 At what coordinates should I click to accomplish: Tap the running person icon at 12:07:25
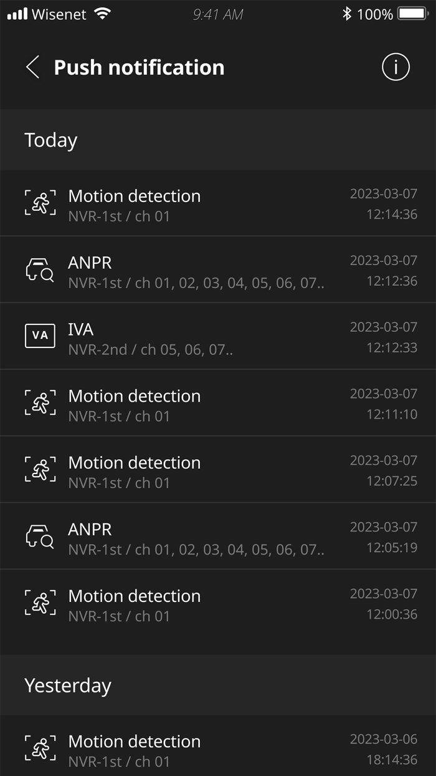40,469
